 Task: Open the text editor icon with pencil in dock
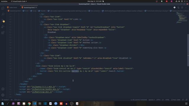click(x=50, y=103)
